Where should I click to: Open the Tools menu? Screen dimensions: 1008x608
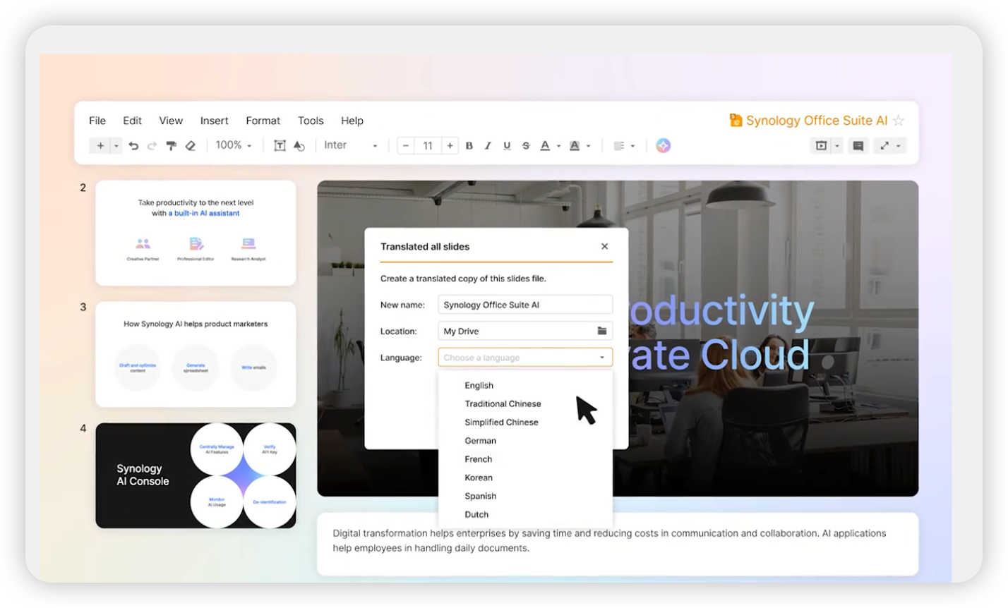(311, 121)
